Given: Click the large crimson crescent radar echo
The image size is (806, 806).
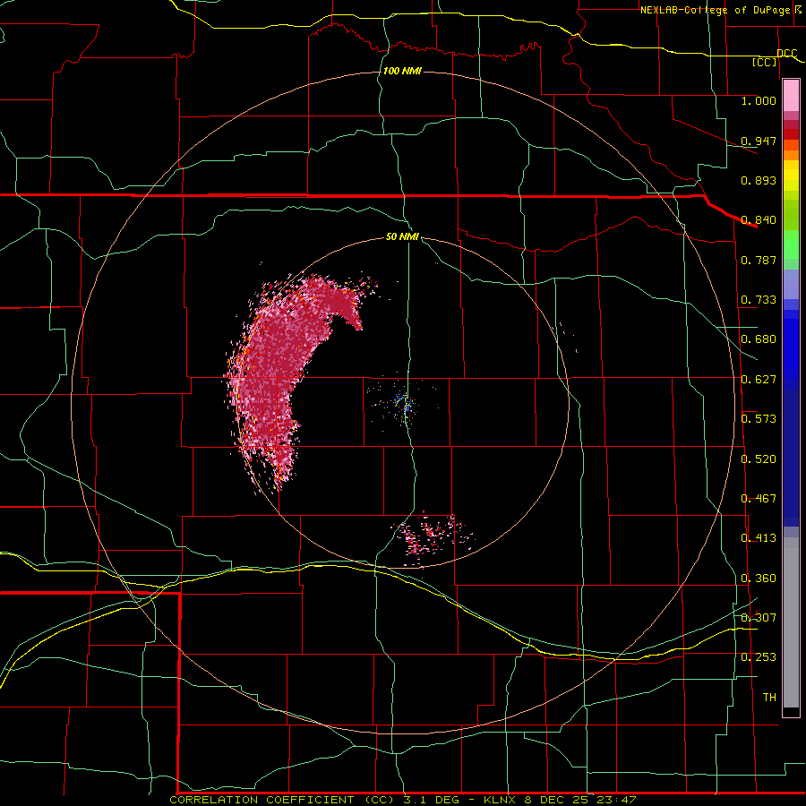Looking at the screenshot, I should pos(272,370).
